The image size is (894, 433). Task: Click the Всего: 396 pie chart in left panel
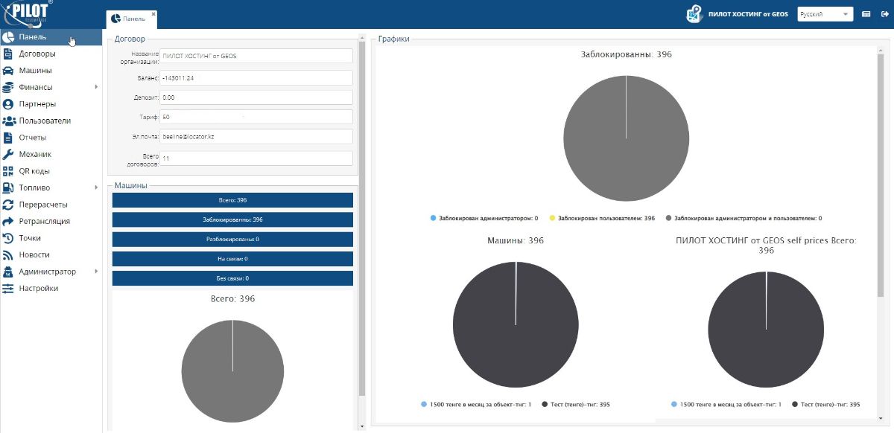click(232, 372)
